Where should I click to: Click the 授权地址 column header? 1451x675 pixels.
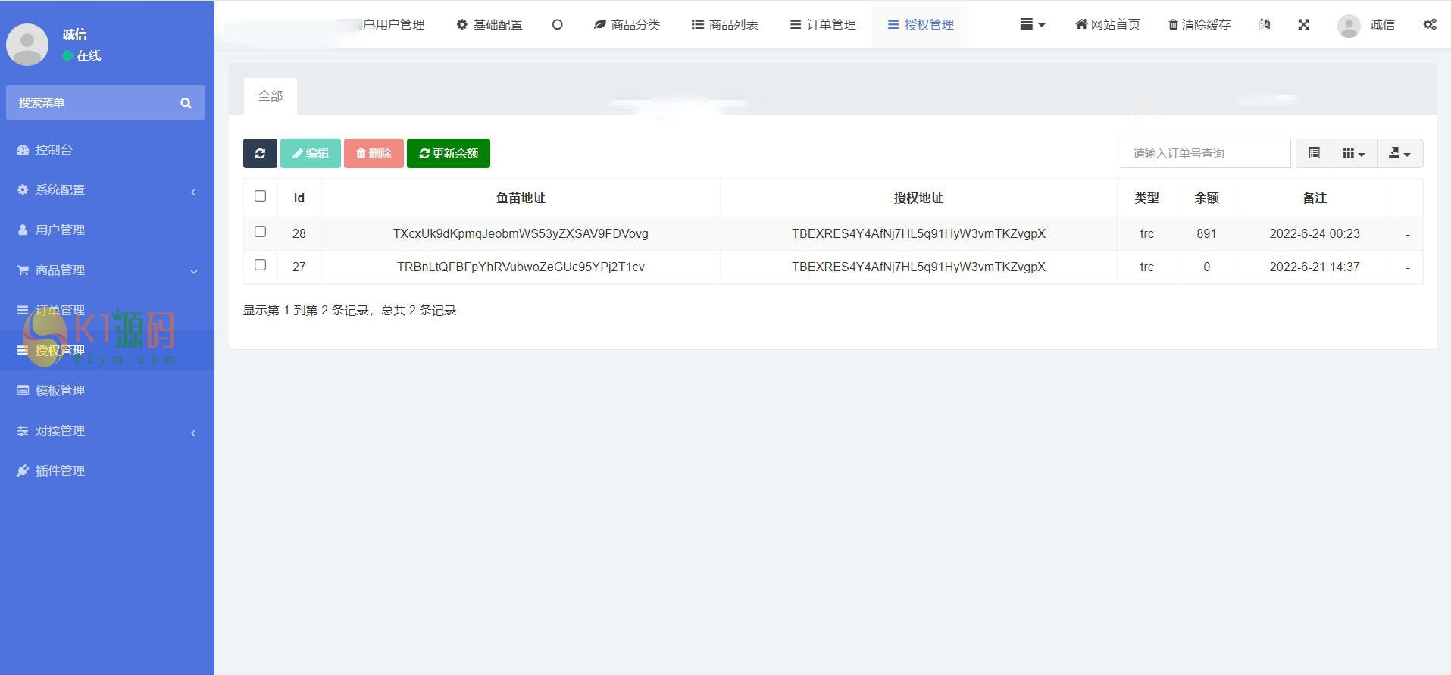coord(918,198)
